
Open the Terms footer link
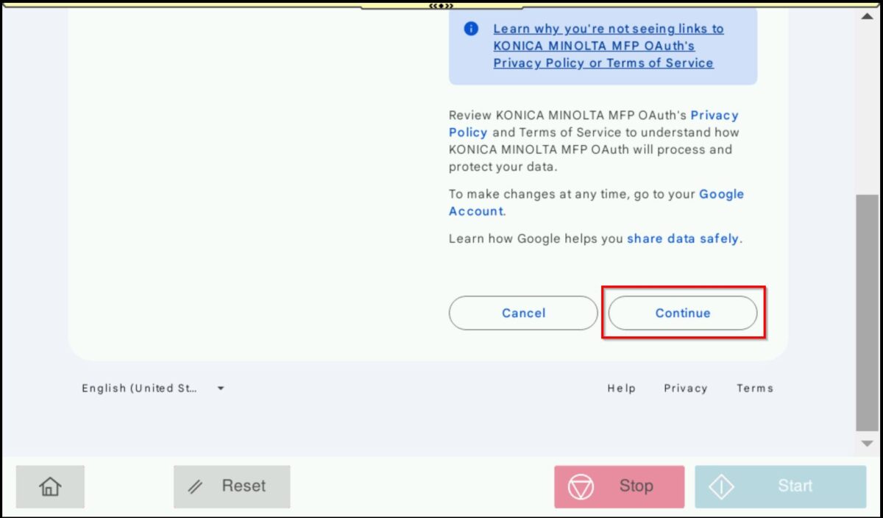[754, 388]
